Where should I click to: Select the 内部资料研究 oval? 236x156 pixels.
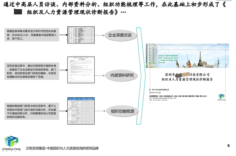point(122,75)
